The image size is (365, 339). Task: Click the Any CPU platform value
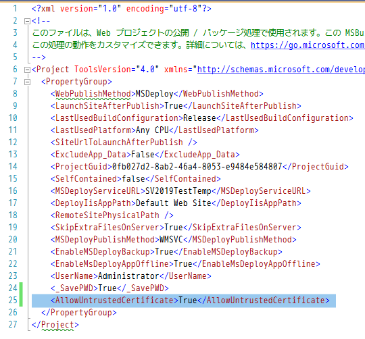pos(152,130)
